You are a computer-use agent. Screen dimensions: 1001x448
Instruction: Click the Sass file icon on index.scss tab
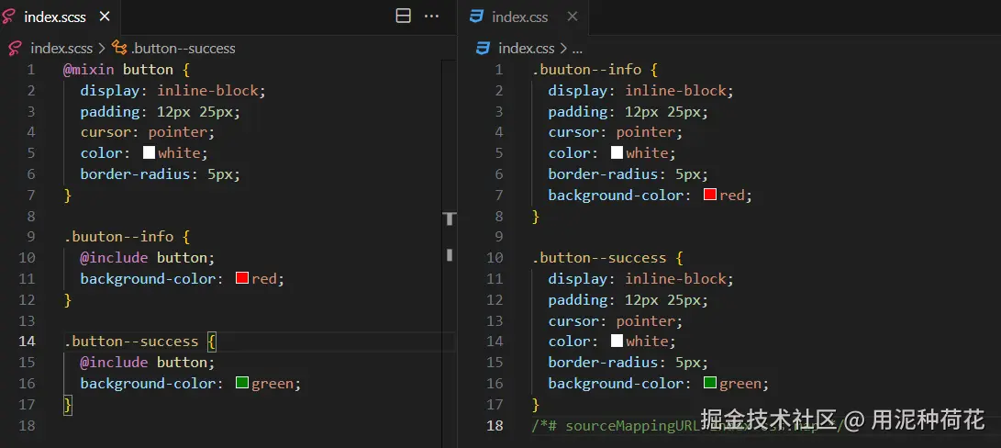click(8, 17)
